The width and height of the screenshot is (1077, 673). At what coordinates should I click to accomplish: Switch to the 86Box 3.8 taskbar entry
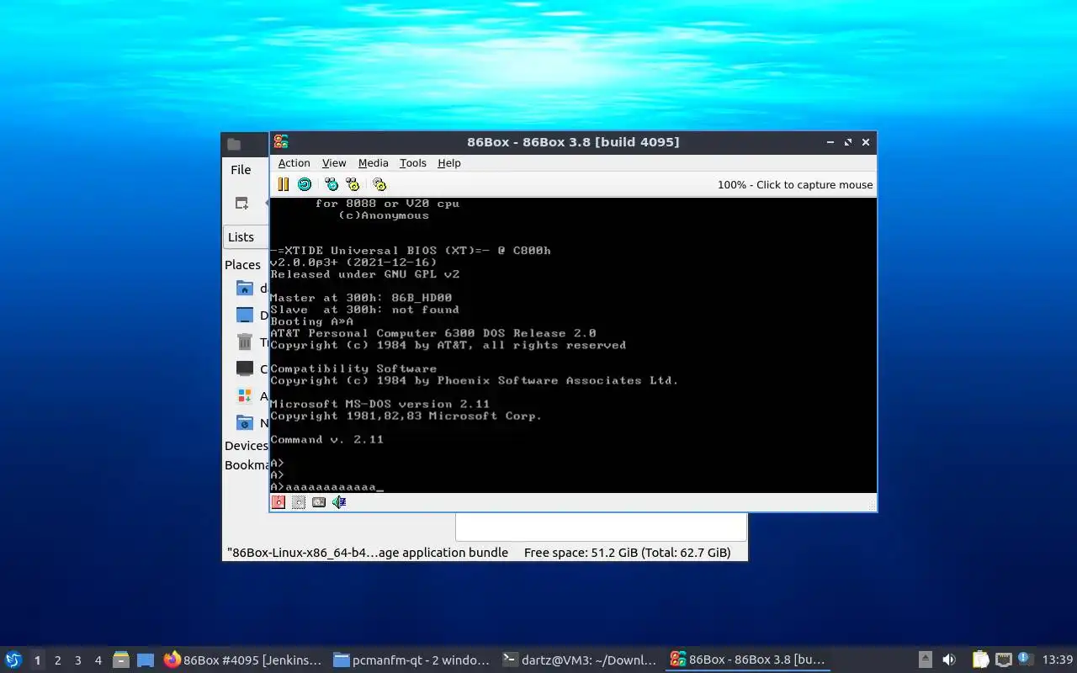[748, 660]
